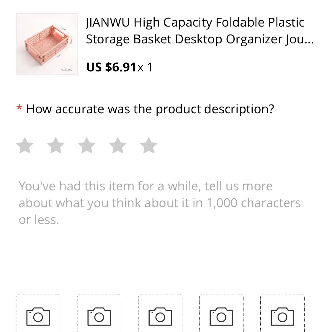Tap the third camera upload box
This screenshot has width=332, height=332.
[160, 316]
